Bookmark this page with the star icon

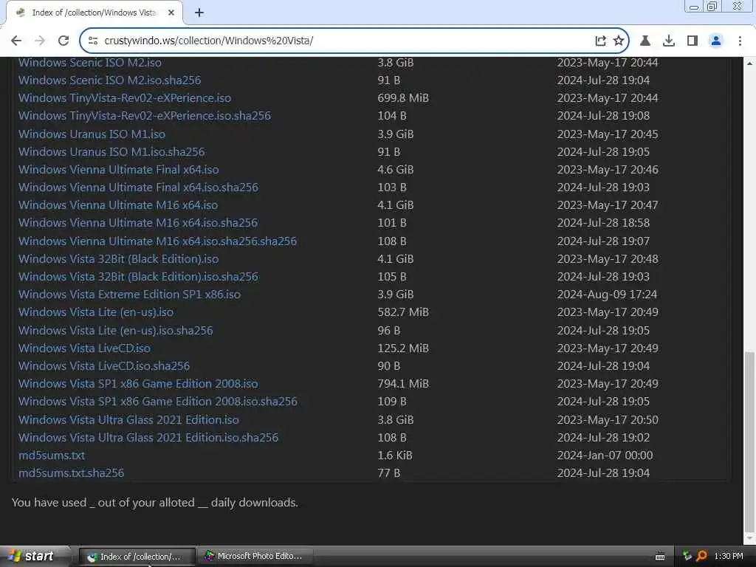point(619,41)
